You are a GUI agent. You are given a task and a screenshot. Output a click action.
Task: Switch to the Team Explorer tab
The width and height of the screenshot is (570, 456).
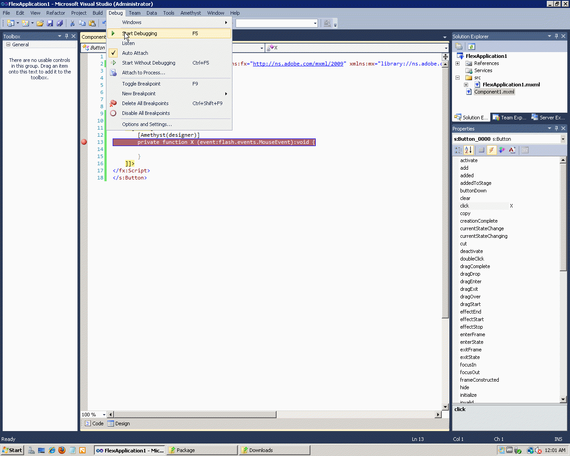pos(509,118)
